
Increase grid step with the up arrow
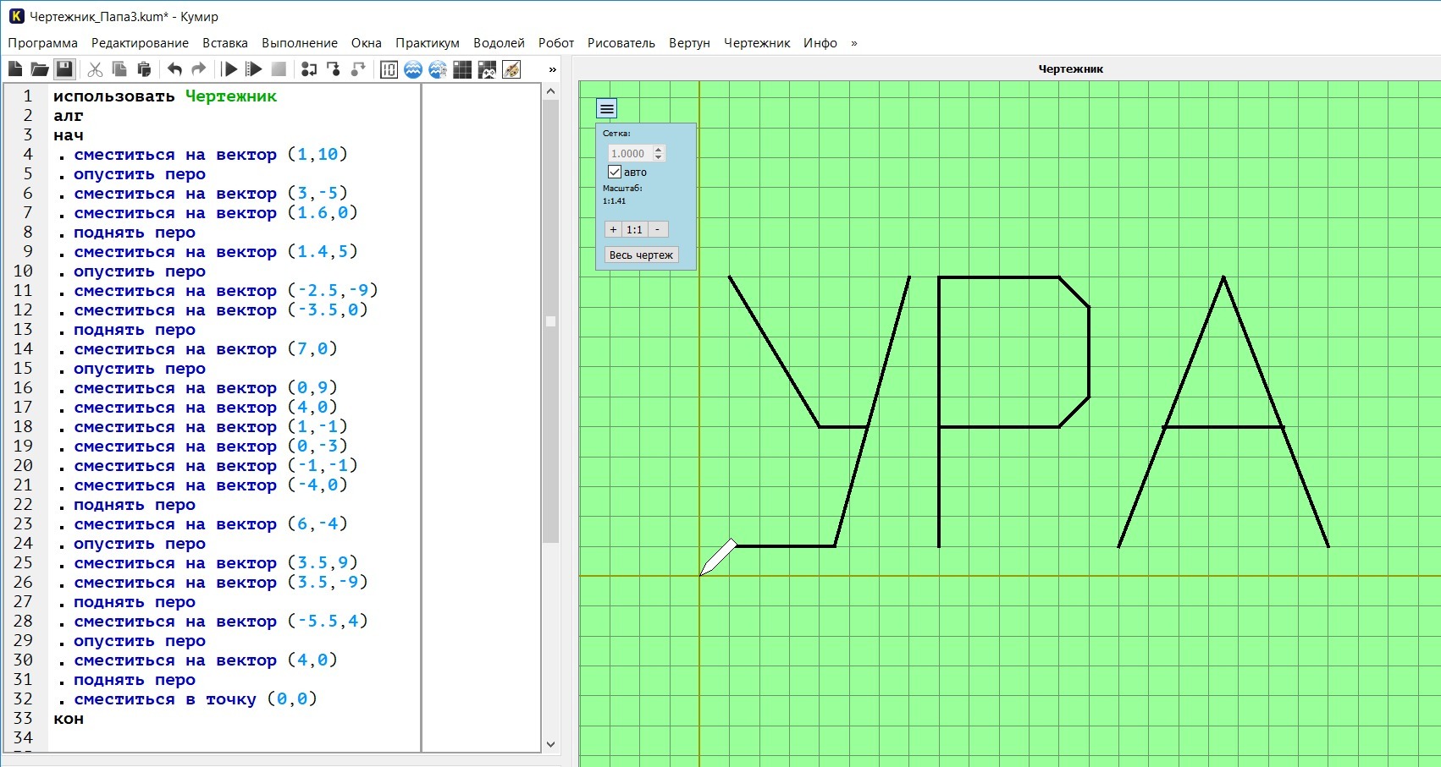659,149
